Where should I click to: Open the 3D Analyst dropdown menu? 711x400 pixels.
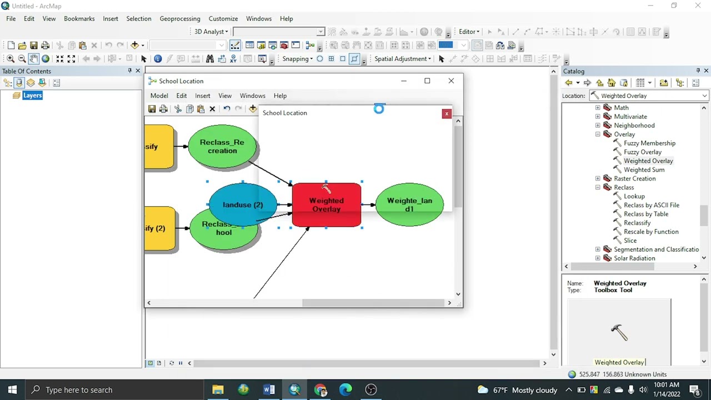tap(211, 32)
